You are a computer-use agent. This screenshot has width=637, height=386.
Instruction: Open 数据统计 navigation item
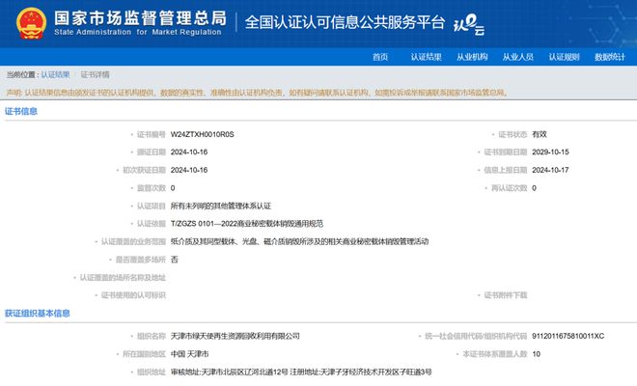point(610,57)
